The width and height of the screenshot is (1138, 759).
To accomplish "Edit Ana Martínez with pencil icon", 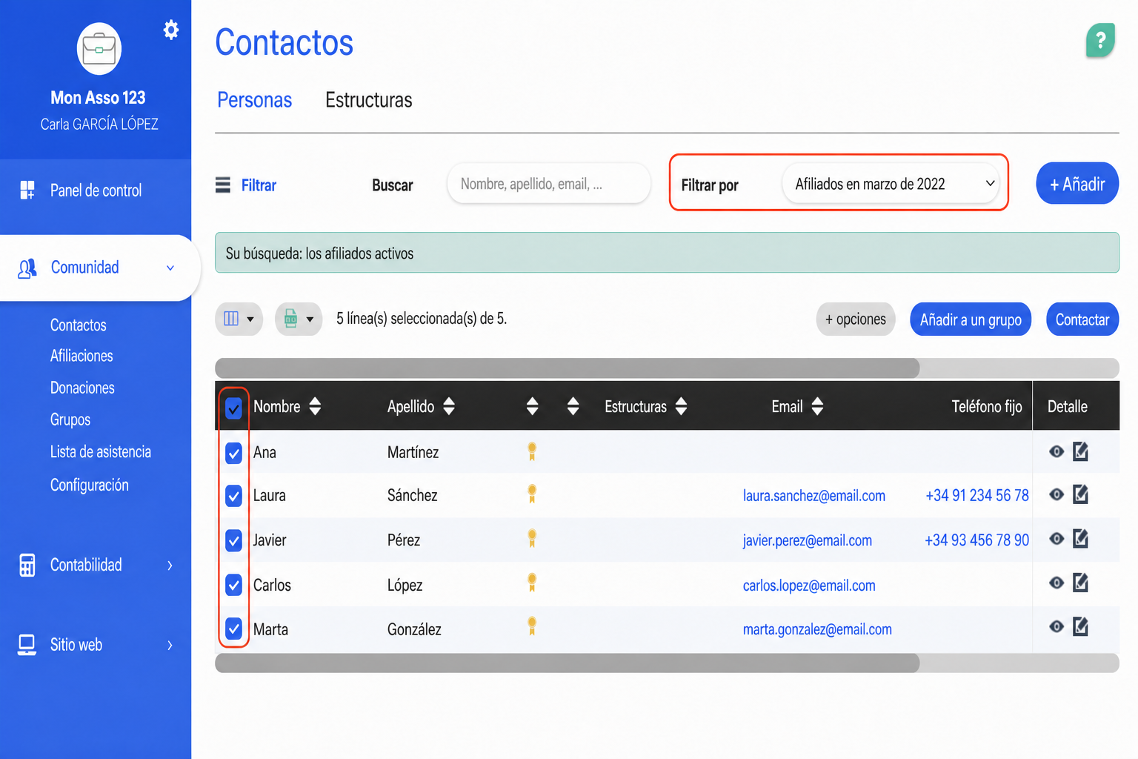I will [x=1081, y=451].
